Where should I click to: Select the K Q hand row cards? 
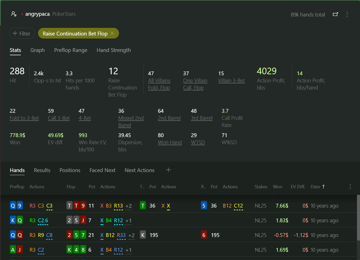[16, 220]
